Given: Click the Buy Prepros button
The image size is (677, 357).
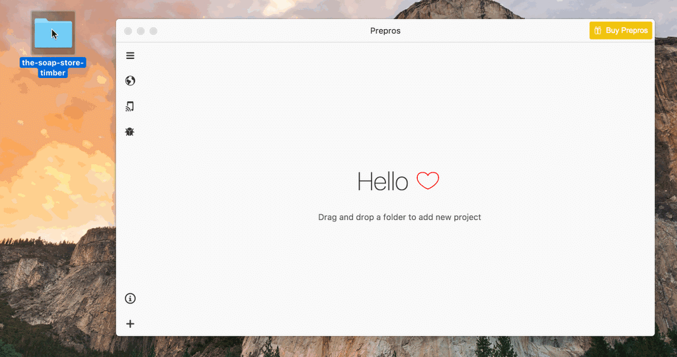Looking at the screenshot, I should tap(620, 30).
